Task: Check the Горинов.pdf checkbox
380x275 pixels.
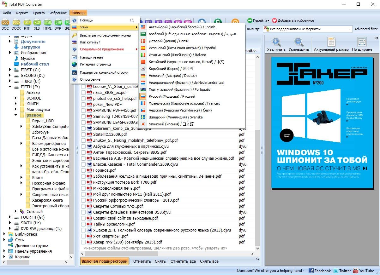Action: tap(83, 170)
